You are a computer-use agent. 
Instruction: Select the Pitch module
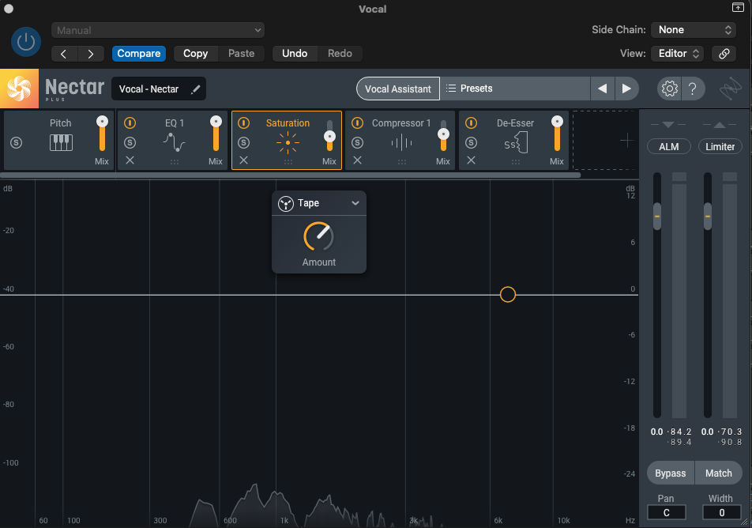pyautogui.click(x=59, y=140)
